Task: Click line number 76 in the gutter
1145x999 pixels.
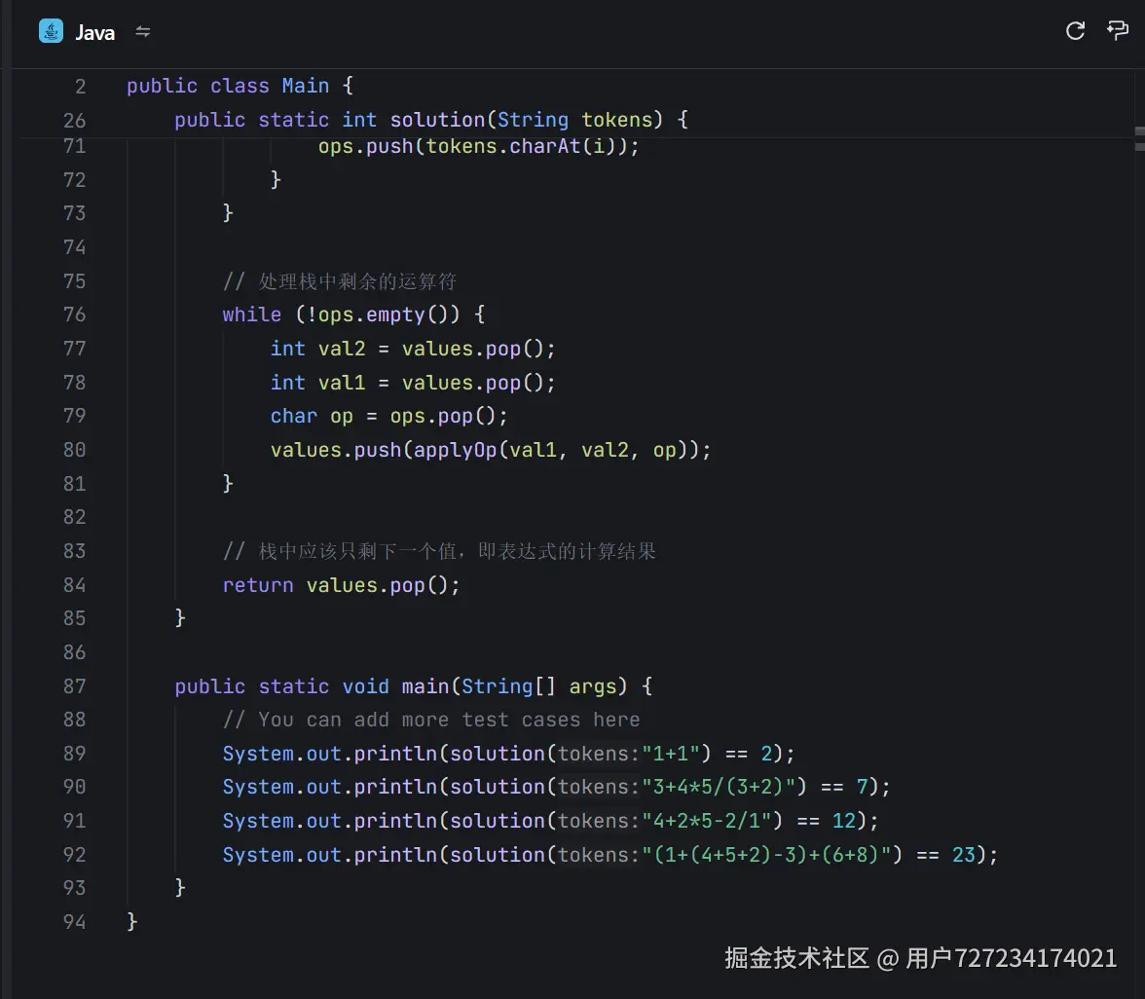Action: pos(74,314)
